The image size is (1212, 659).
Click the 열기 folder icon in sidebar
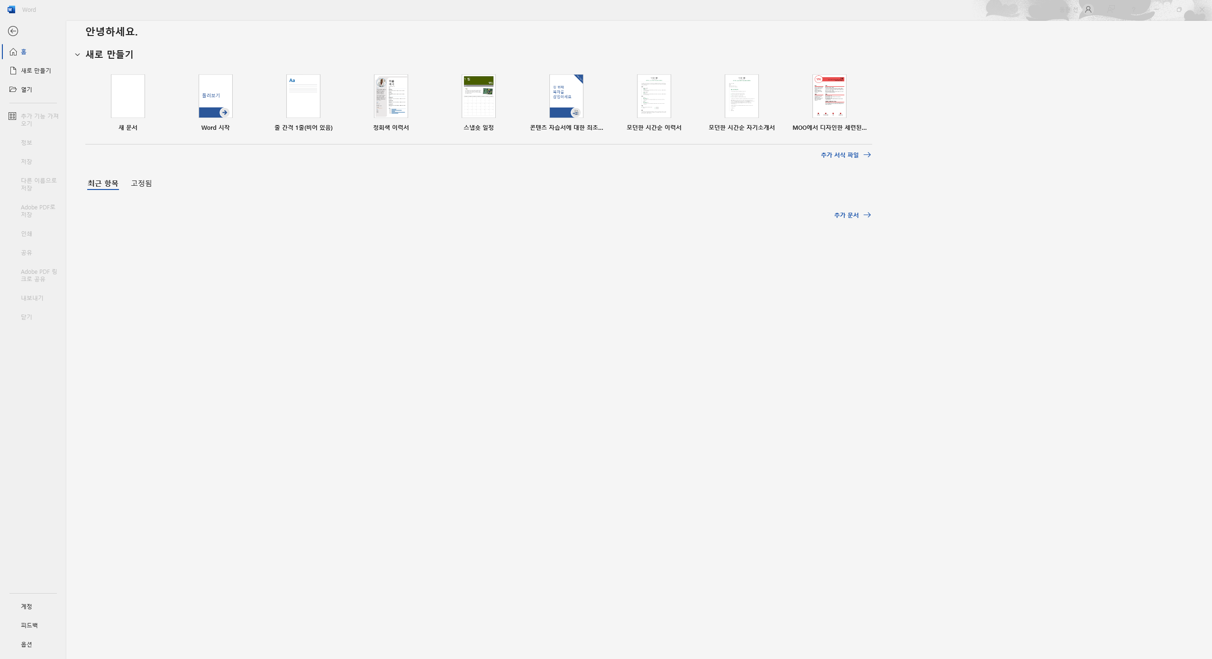pos(13,90)
